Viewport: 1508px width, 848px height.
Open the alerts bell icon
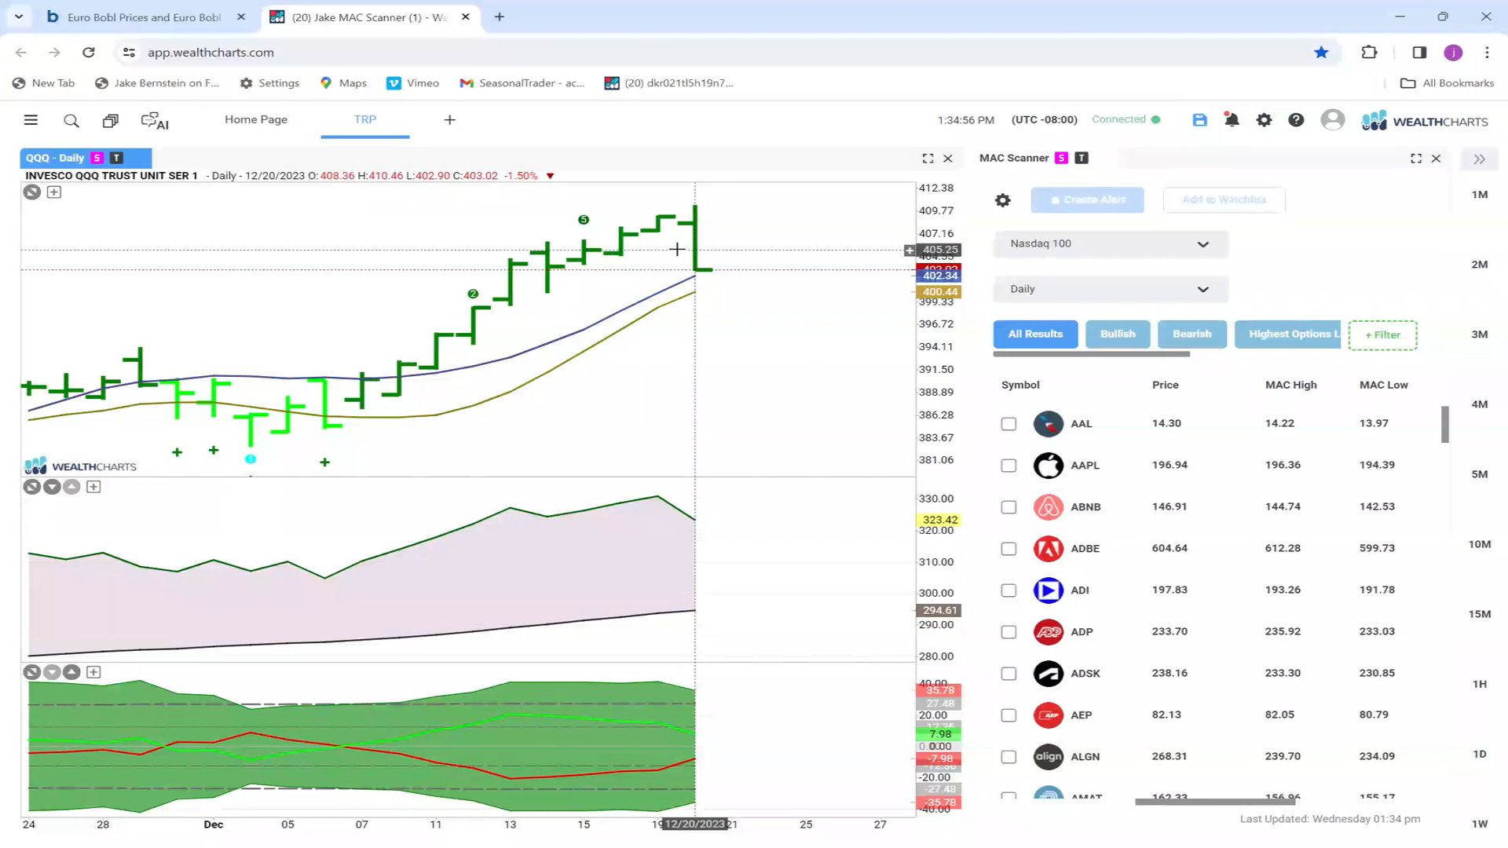click(1232, 120)
